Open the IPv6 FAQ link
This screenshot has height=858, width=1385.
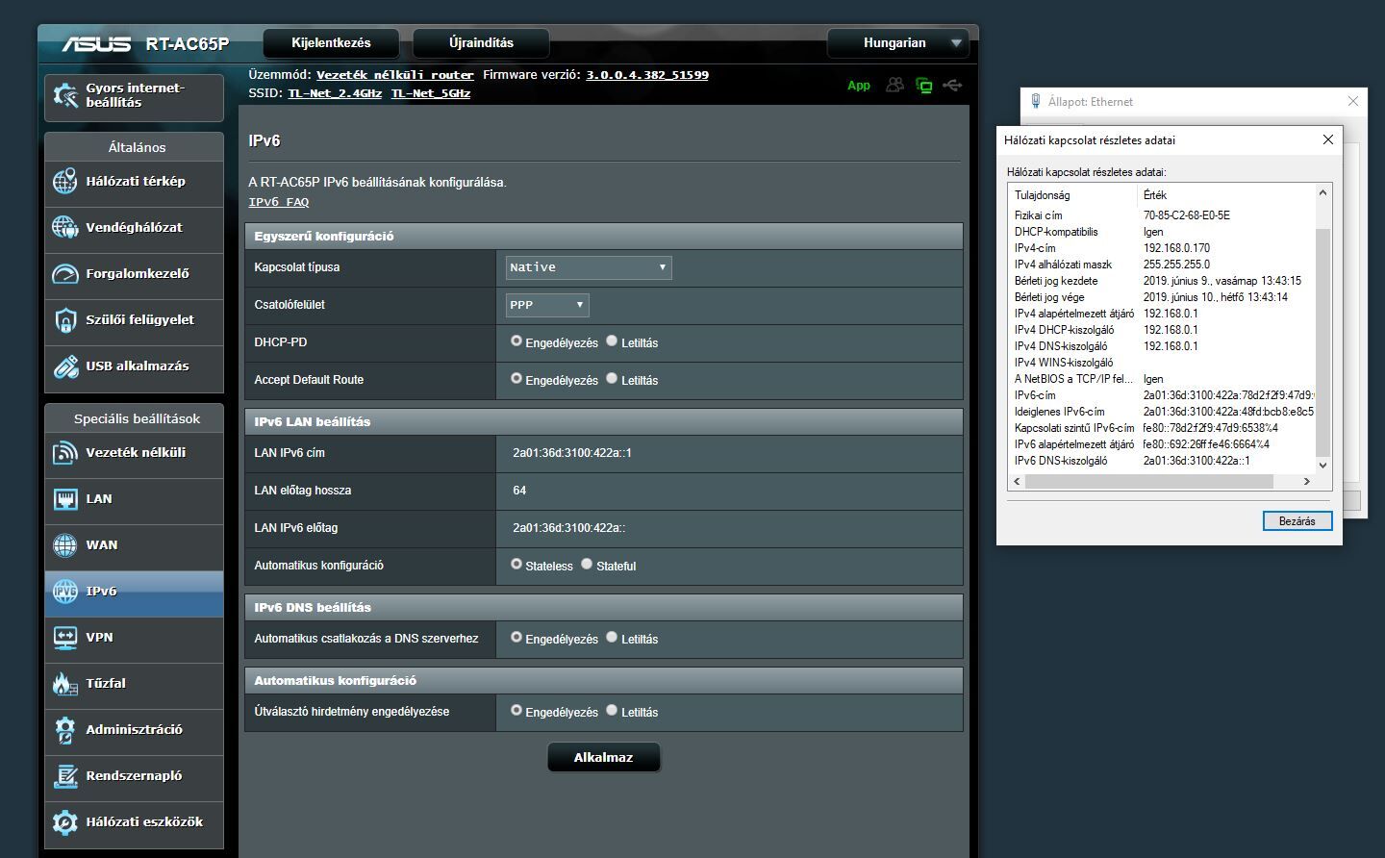[279, 202]
